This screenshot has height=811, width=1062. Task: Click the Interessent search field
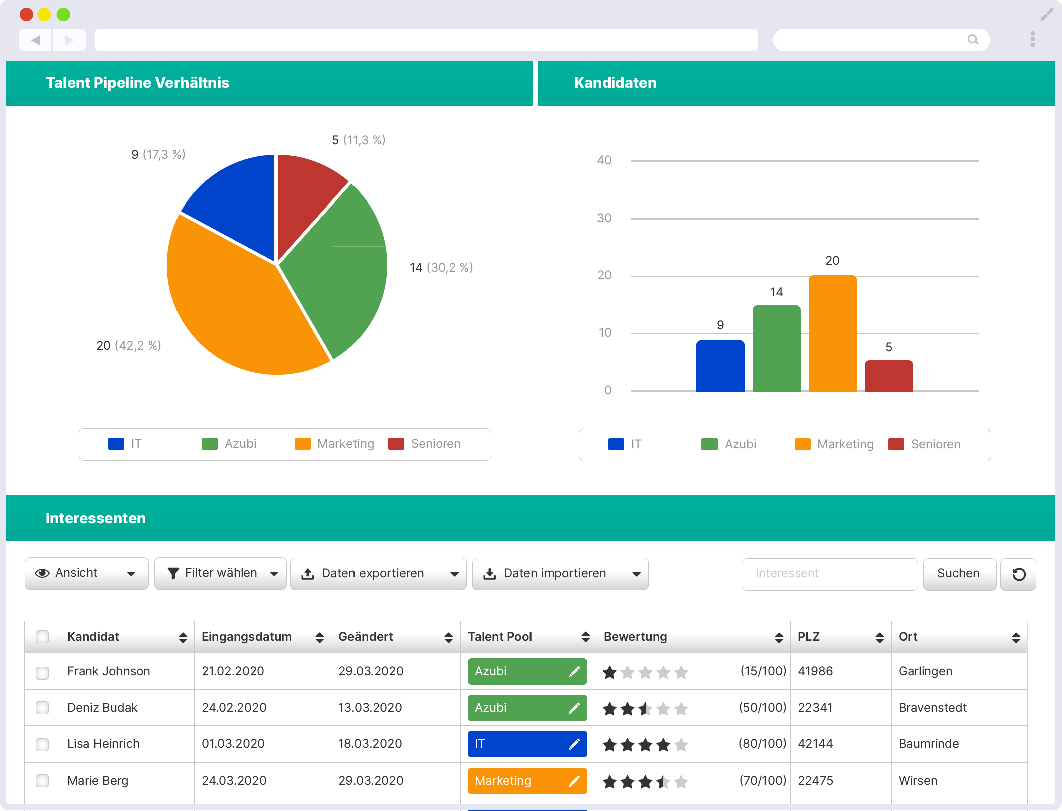(829, 574)
